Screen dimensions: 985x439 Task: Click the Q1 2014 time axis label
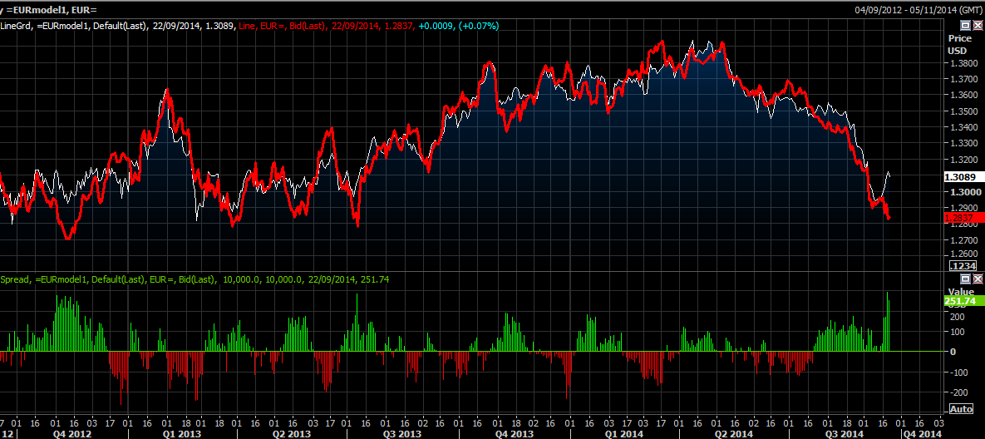[622, 434]
